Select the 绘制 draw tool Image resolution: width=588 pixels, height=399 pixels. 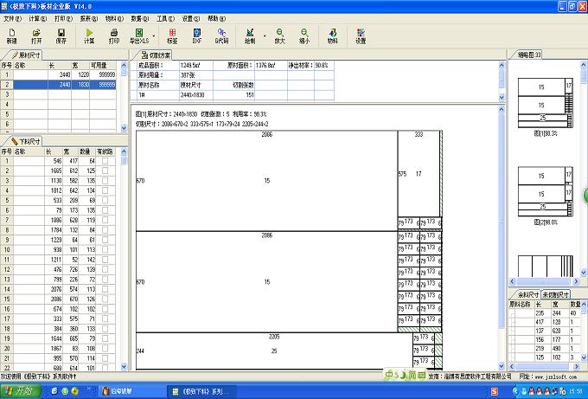point(250,36)
